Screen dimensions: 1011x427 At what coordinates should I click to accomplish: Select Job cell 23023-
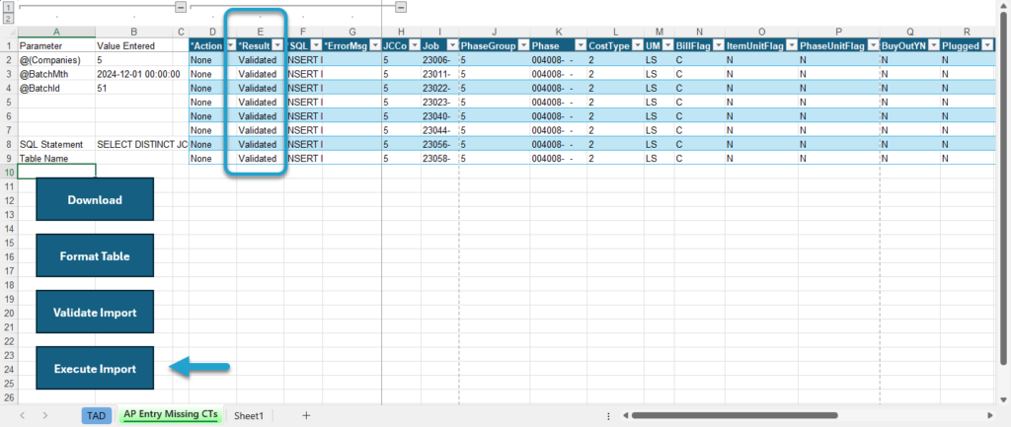click(x=439, y=102)
